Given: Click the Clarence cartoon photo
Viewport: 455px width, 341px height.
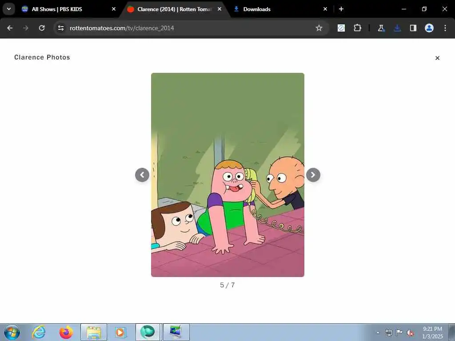Looking at the screenshot, I should tap(227, 175).
